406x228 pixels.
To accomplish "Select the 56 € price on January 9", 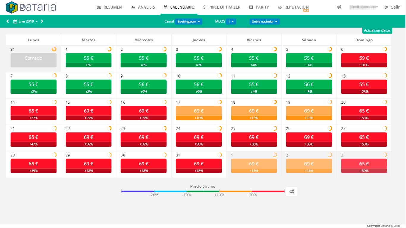I will pyautogui.click(x=144, y=85).
